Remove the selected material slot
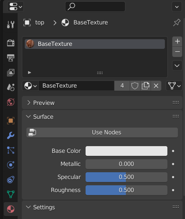185x219 pixels. (x=177, y=52)
